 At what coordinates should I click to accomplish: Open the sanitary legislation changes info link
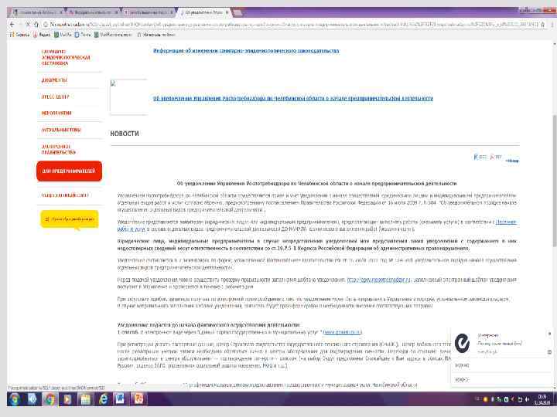coord(246,51)
